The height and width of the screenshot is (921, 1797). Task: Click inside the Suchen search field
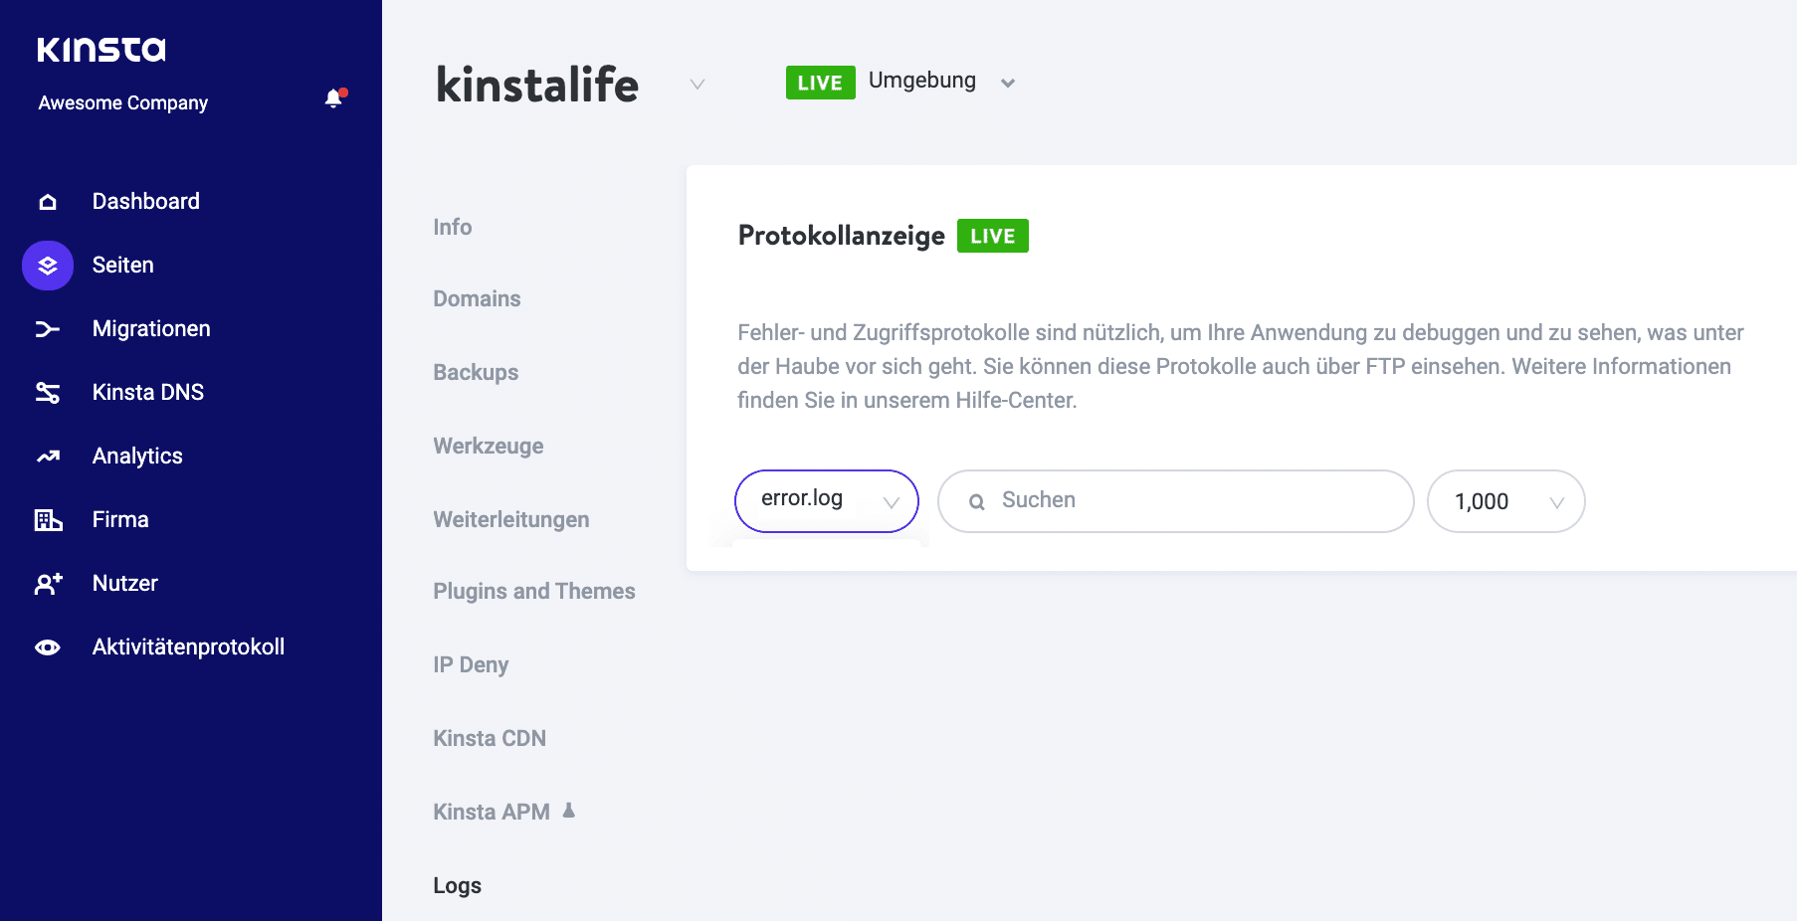(x=1174, y=501)
